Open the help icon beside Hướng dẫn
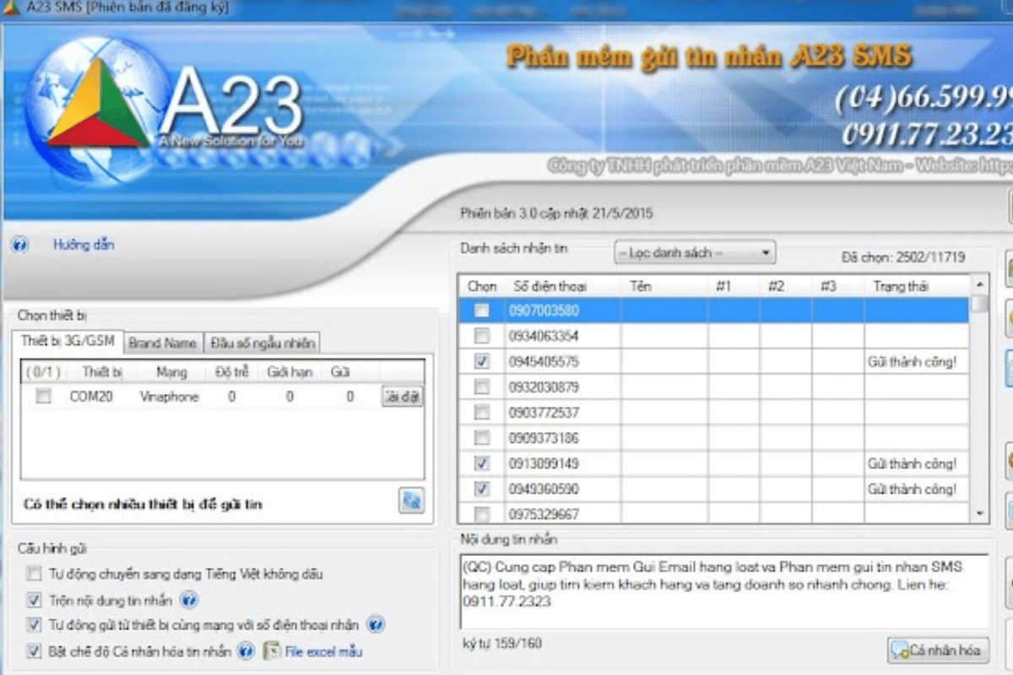Image resolution: width=1013 pixels, height=675 pixels. [20, 246]
